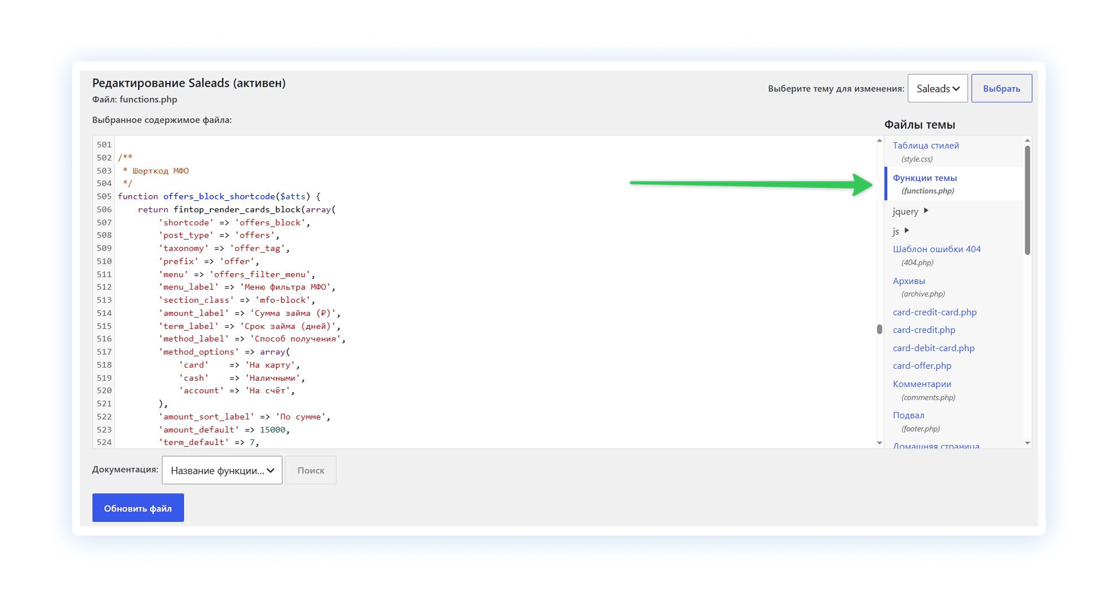Click the line with 'menu_label' => 'Меню фильтра МФО'
Screen dimensions: 1118x597
[x=247, y=287]
